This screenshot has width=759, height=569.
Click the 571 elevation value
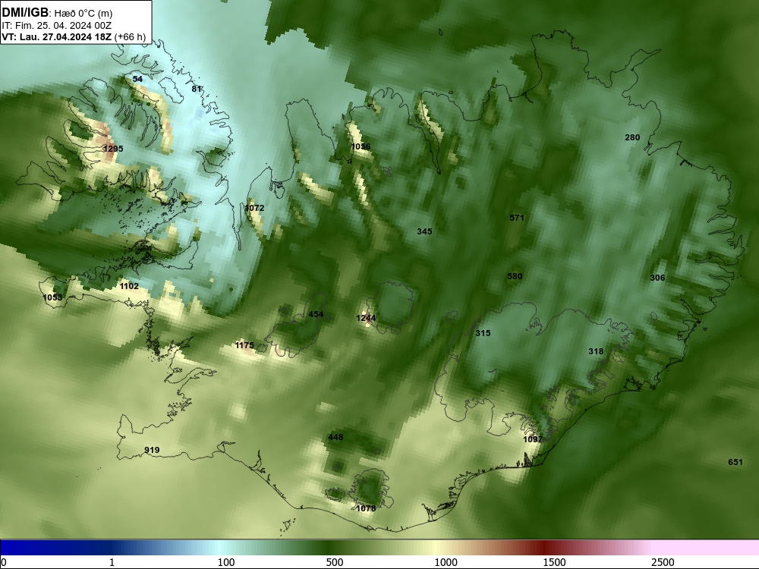point(517,218)
